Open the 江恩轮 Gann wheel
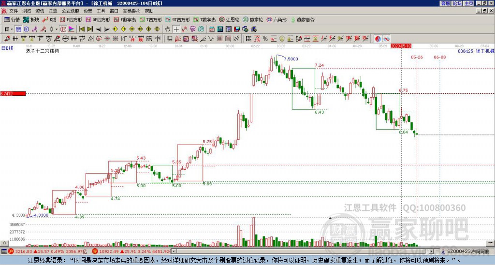This screenshot has width=495, height=265. pyautogui.click(x=229, y=19)
